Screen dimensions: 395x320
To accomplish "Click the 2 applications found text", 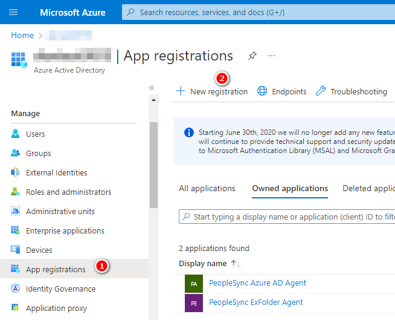I will pos(214,249).
